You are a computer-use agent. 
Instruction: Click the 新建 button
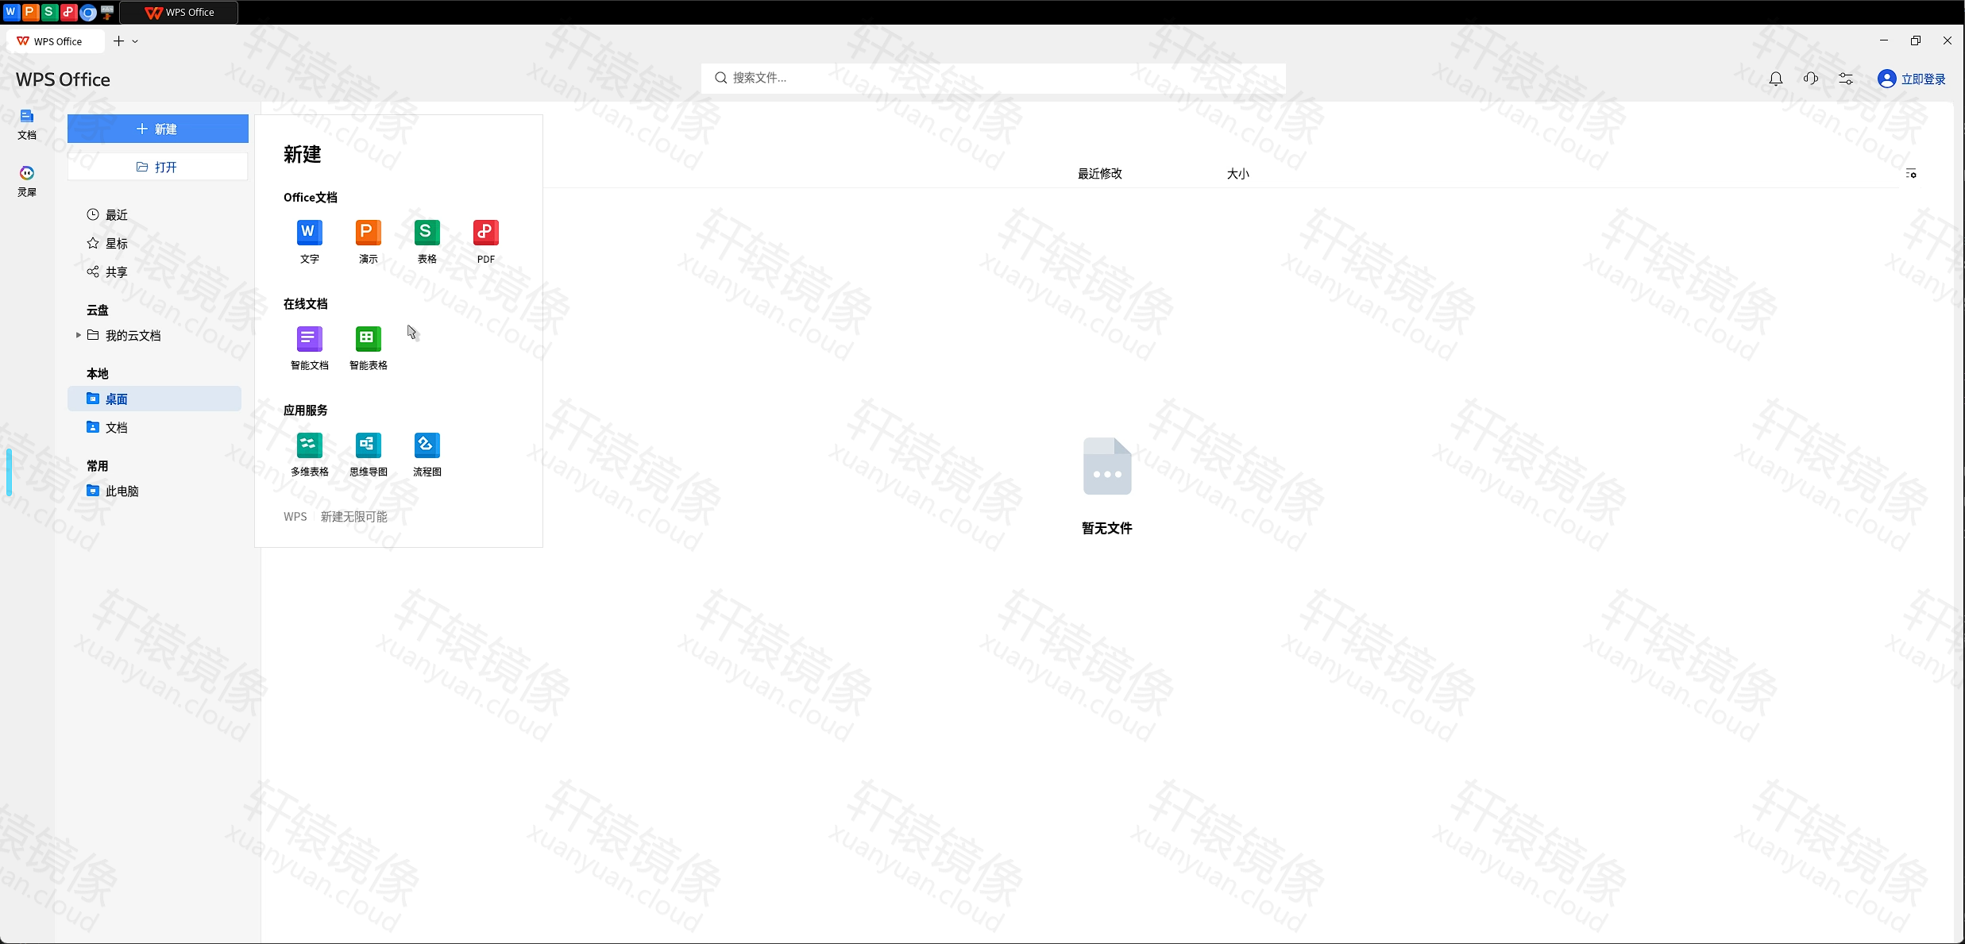coord(157,129)
